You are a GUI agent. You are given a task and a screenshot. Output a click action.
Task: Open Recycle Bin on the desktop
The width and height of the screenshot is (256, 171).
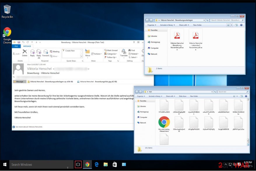(7, 11)
